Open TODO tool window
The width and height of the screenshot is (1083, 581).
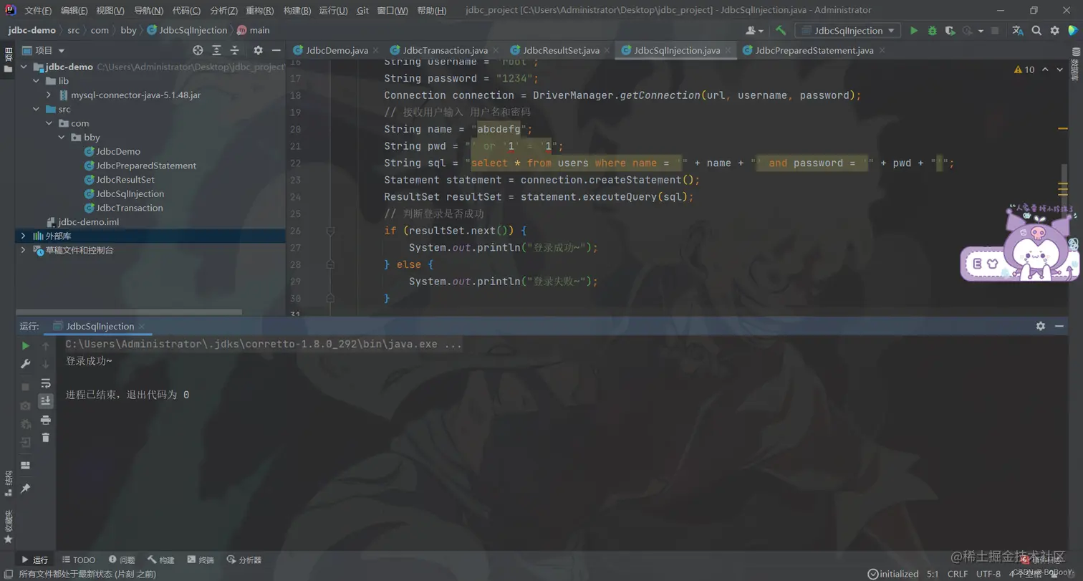[79, 560]
